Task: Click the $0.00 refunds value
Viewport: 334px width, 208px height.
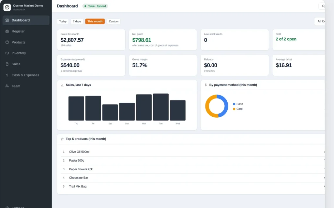Action: click(210, 65)
